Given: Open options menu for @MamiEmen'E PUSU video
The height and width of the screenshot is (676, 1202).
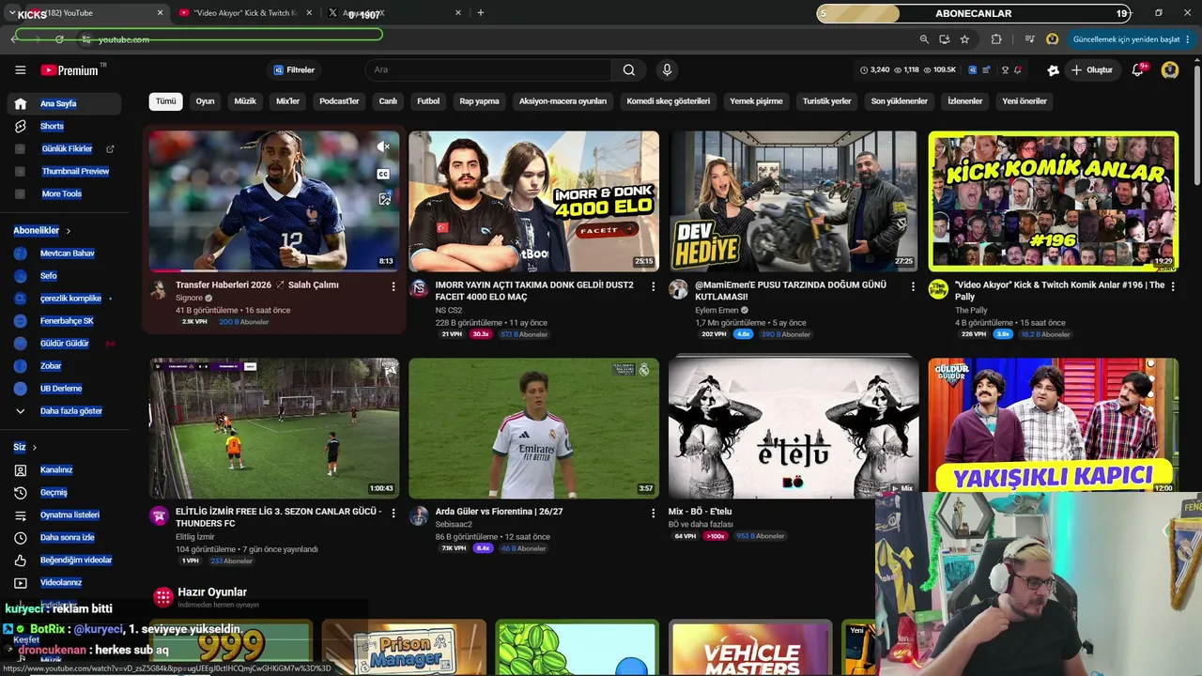Looking at the screenshot, I should [913, 286].
